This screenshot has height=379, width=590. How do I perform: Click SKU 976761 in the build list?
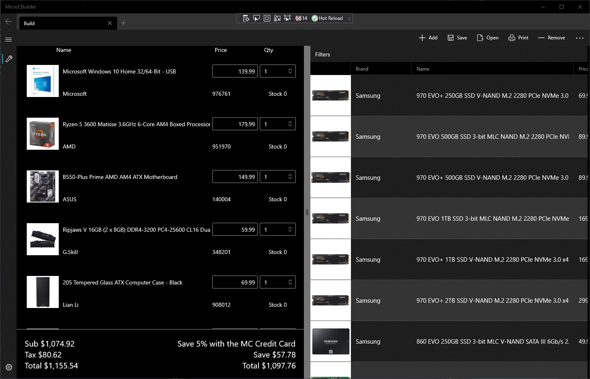point(221,94)
